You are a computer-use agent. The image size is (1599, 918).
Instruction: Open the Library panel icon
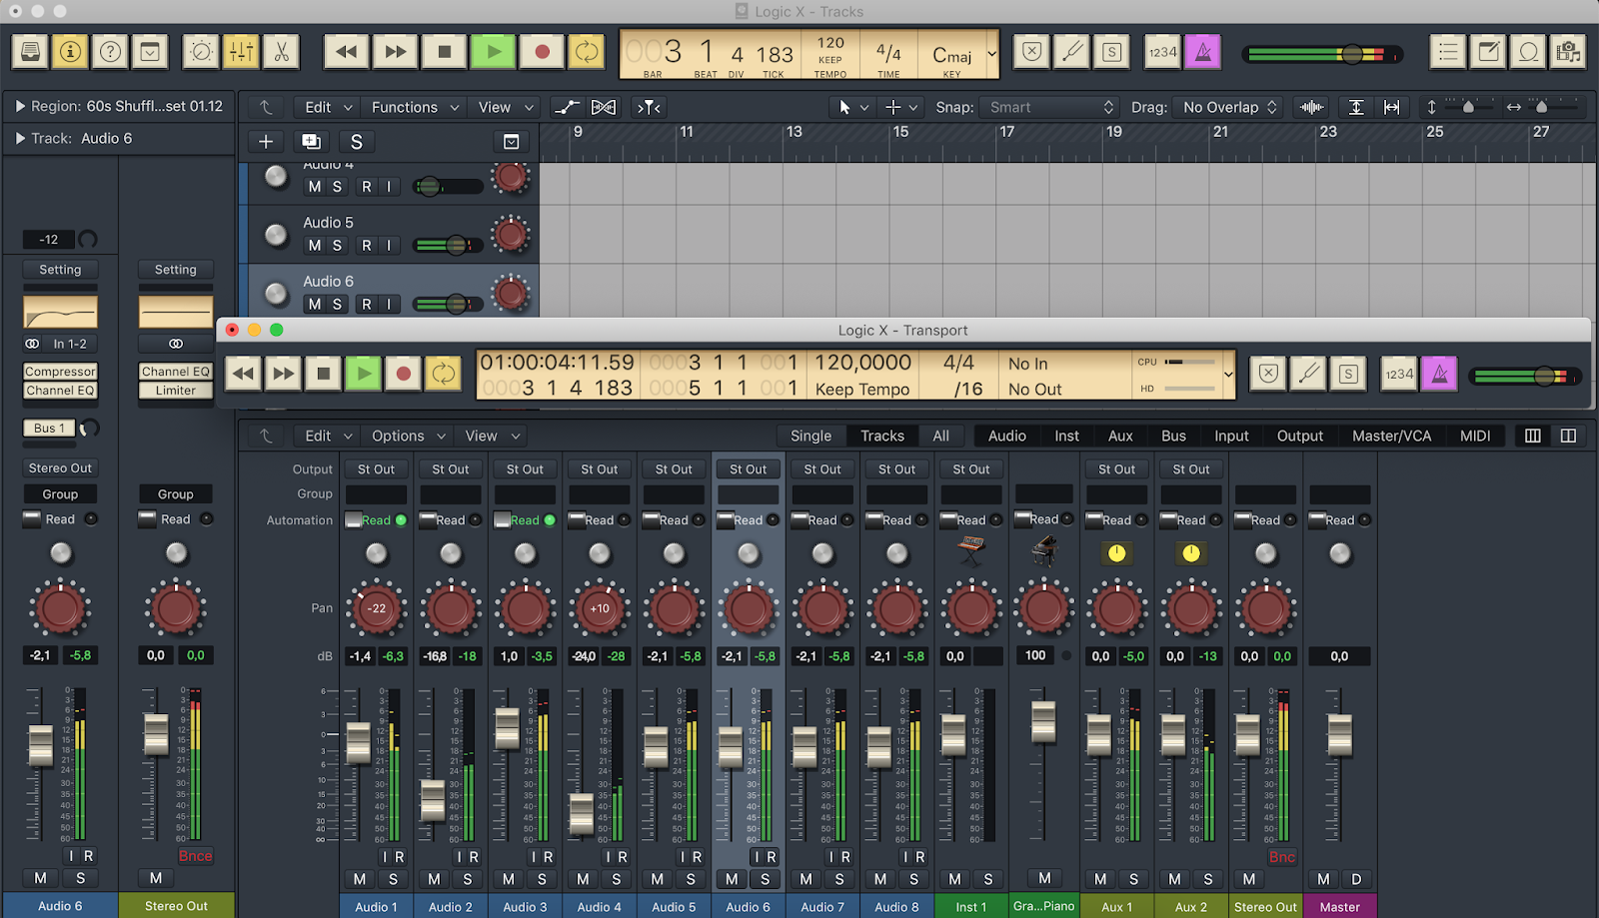(x=31, y=52)
